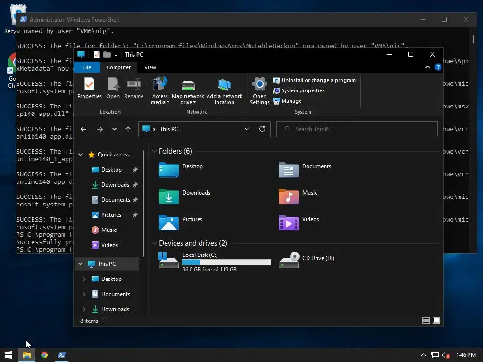Switch to the View ribbon tab
The image size is (483, 362).
pos(150,67)
